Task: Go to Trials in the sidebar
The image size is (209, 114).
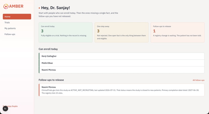Action: pos(17,23)
